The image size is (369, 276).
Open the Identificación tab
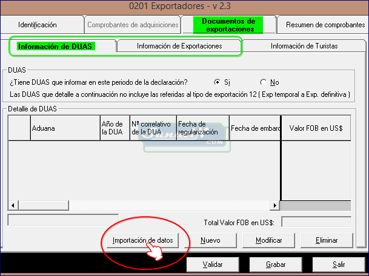coord(42,25)
